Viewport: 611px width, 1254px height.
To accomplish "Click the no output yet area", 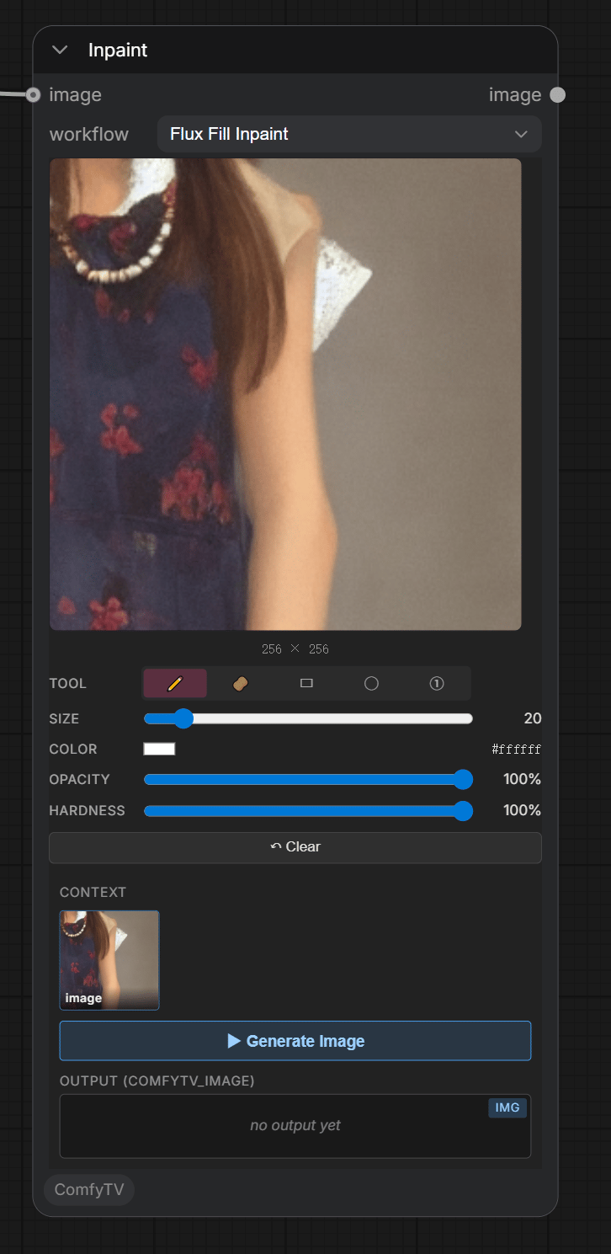I will pos(295,1126).
